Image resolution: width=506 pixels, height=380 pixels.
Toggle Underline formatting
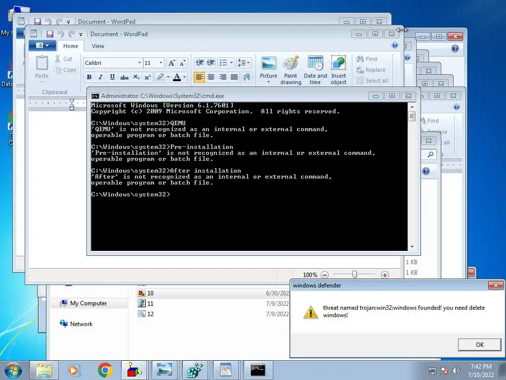(112, 77)
